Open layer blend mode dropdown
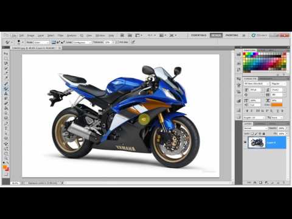The height and width of the screenshot is (219, 292). (255, 128)
